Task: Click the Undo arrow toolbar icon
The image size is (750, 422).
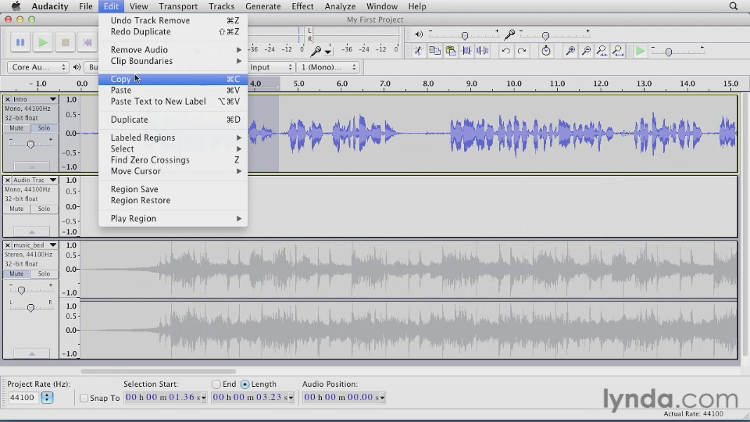Action: pyautogui.click(x=505, y=51)
